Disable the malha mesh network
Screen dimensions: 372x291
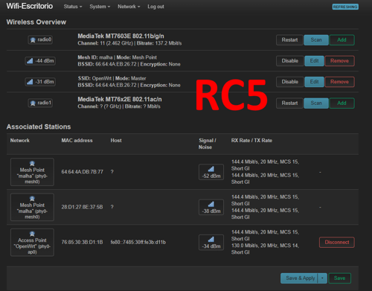pos(289,61)
